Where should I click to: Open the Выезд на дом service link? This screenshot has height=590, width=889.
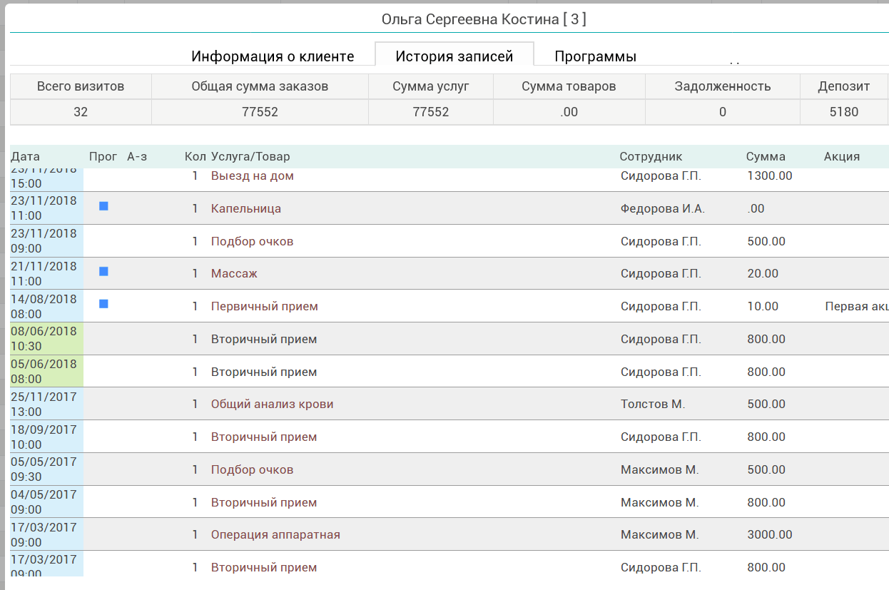(253, 176)
